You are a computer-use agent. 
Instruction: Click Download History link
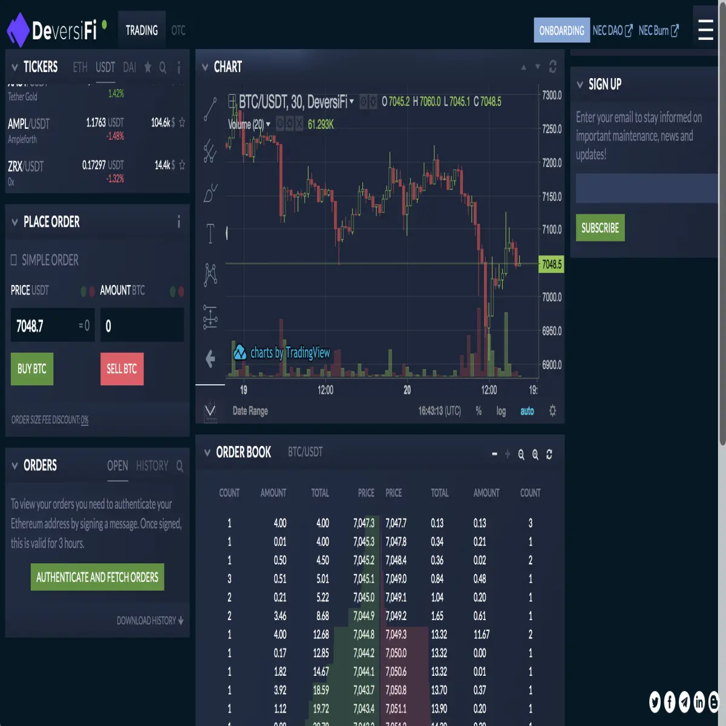[150, 621]
